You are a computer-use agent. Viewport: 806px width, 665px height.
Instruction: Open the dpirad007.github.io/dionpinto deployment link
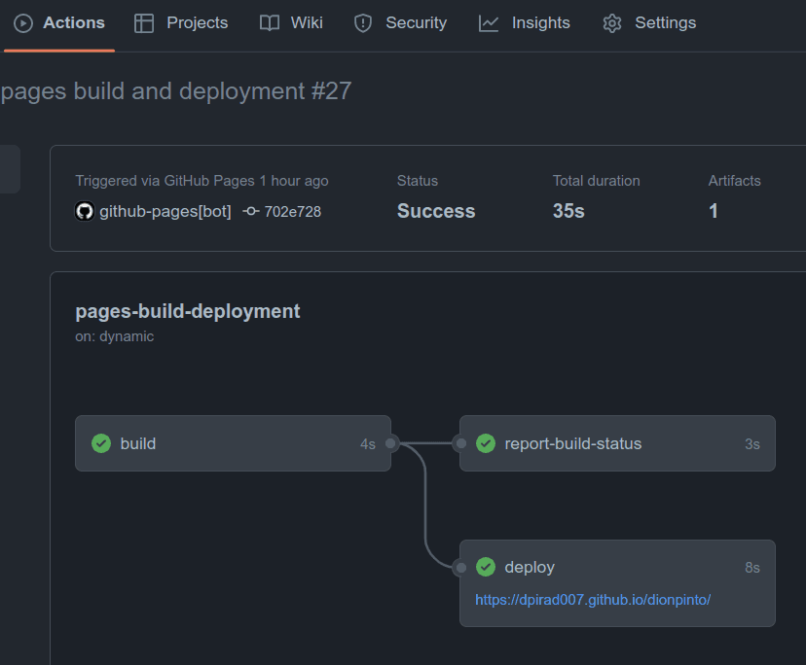pyautogui.click(x=593, y=599)
